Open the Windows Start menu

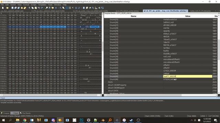3,120
